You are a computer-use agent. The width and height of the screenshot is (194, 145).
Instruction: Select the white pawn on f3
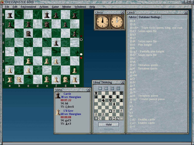56,61
